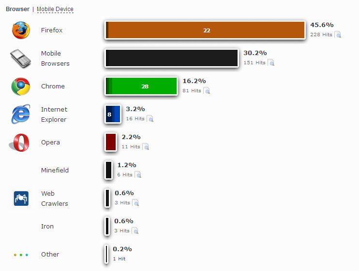
Task: Click the three colored dots Other icon
Action: tap(21, 255)
